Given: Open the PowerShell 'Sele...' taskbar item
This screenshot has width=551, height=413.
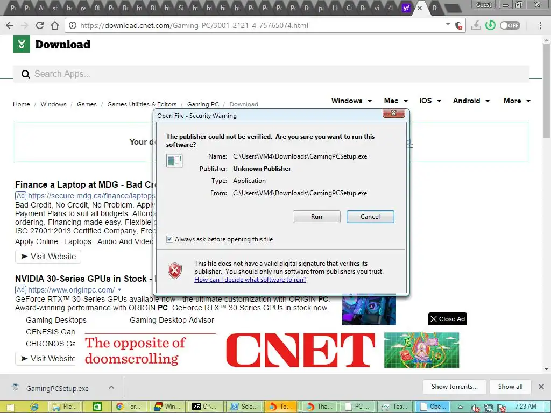Looking at the screenshot, I should pos(244,407).
